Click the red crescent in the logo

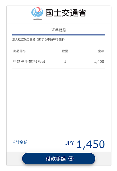point(38,9)
